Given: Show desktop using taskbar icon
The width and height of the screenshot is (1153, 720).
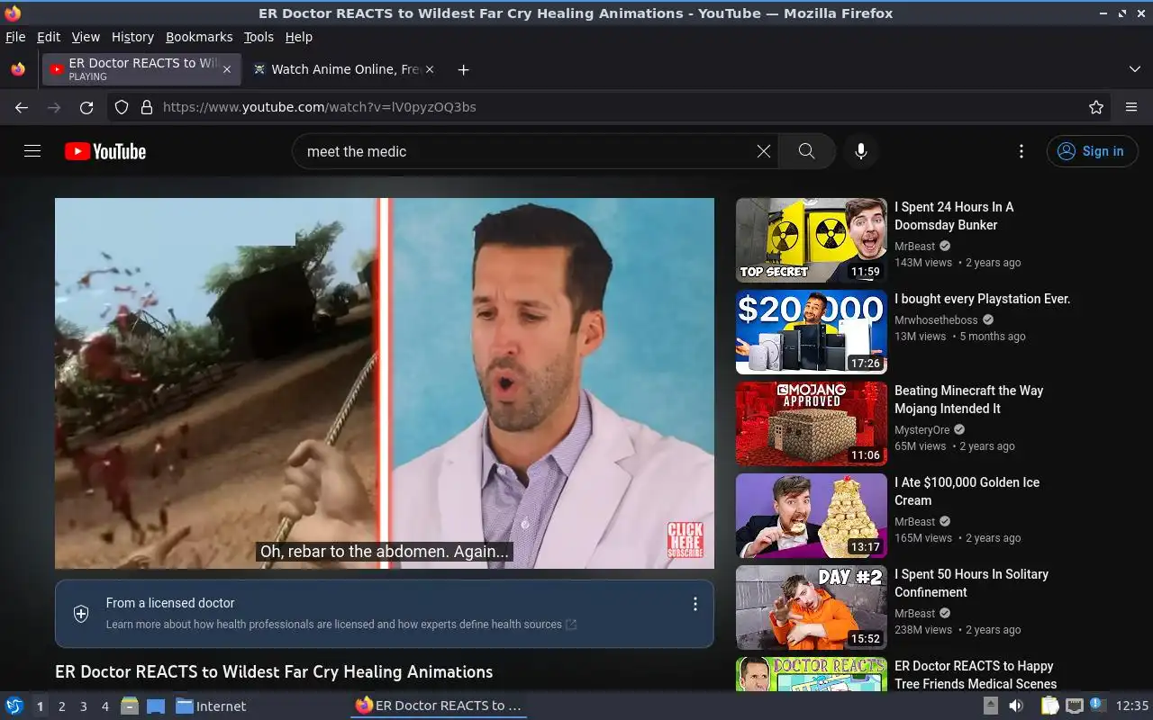Looking at the screenshot, I should pyautogui.click(x=155, y=706).
